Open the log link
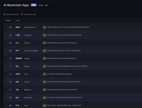 46,5
